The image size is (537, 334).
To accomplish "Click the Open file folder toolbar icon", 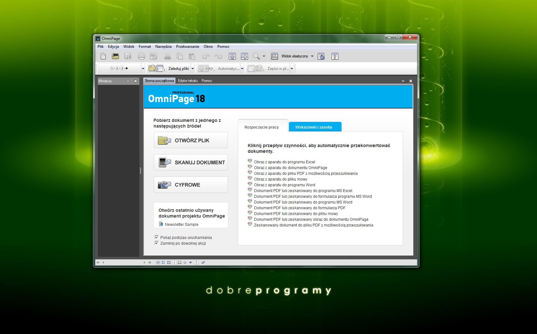I will click(115, 56).
